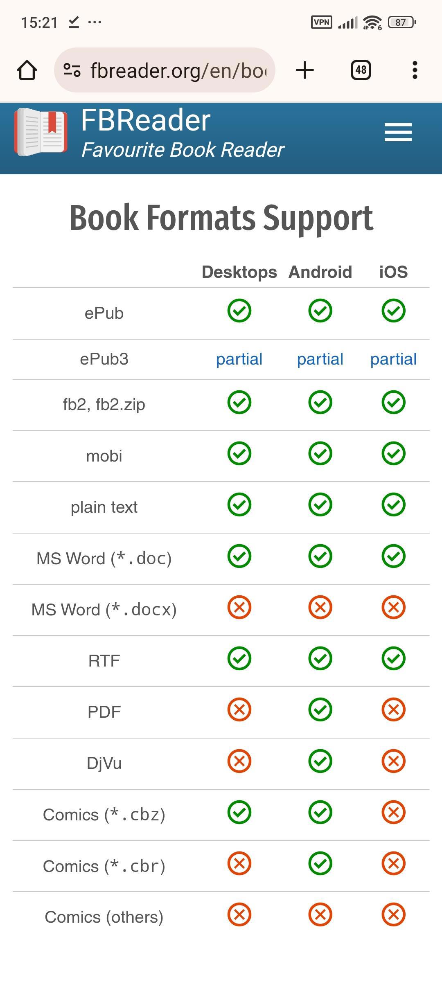Open the browser three-dot overflow menu
442x982 pixels.
(415, 70)
